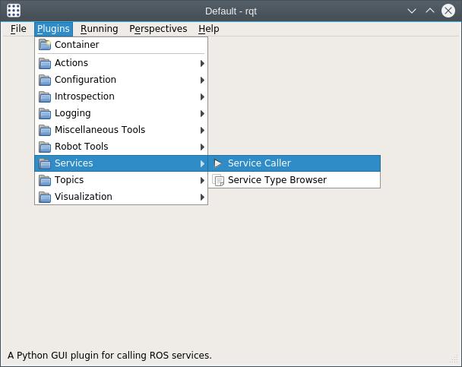462x367 pixels.
Task: Click the Topics folder icon
Action: tap(45, 180)
